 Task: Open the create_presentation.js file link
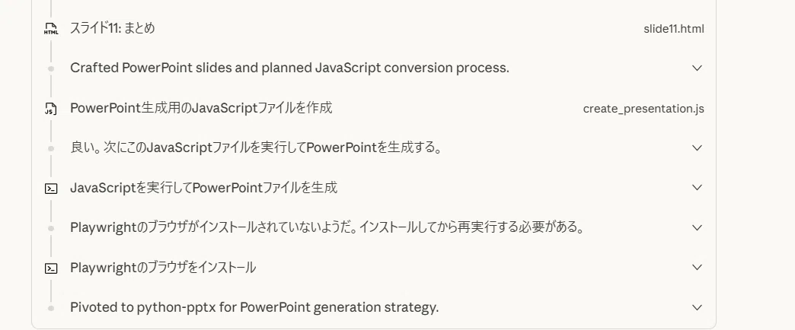click(x=643, y=109)
